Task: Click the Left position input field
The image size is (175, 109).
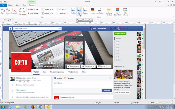Action: click(36, 10)
